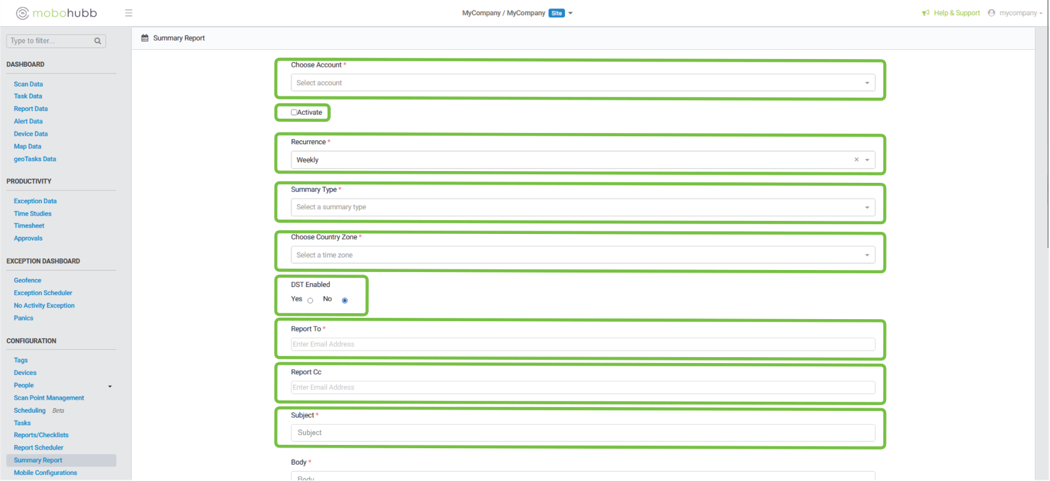
Task: Open the Choose Country Zone dropdown
Action: 582,255
